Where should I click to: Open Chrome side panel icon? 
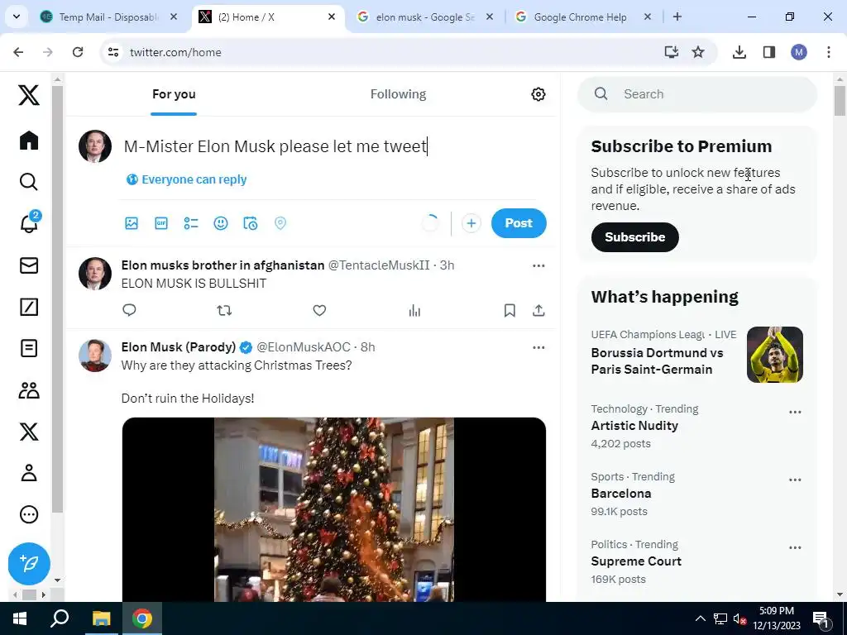tap(769, 52)
